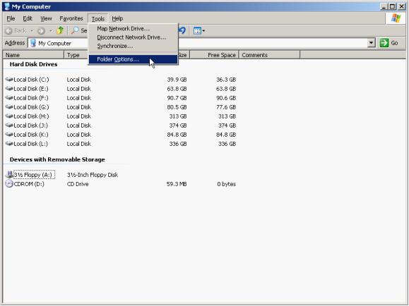The width and height of the screenshot is (409, 306).
Task: Open the Forward button history dropdown
Action: tap(51, 31)
